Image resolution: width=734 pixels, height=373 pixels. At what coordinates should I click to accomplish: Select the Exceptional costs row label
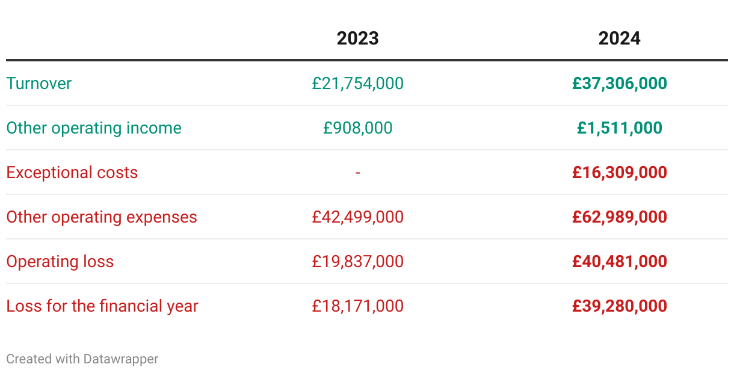pyautogui.click(x=72, y=172)
